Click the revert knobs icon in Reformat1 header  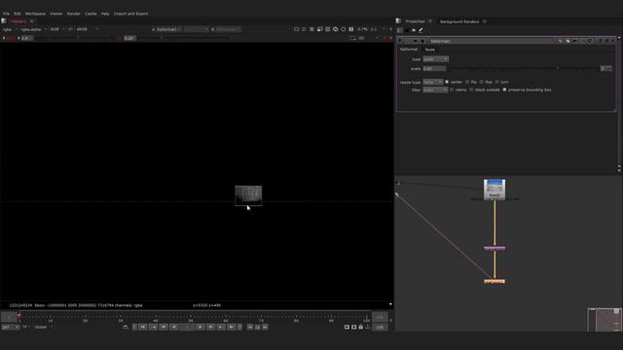tap(590, 41)
